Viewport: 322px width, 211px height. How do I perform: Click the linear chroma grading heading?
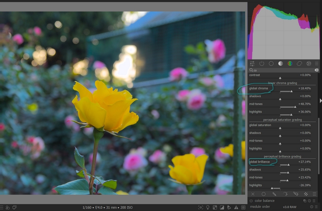pos(282,83)
